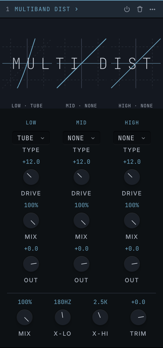Click the HIGH band MIX knob
The height and width of the screenshot is (348, 163).
pyautogui.click(x=132, y=221)
